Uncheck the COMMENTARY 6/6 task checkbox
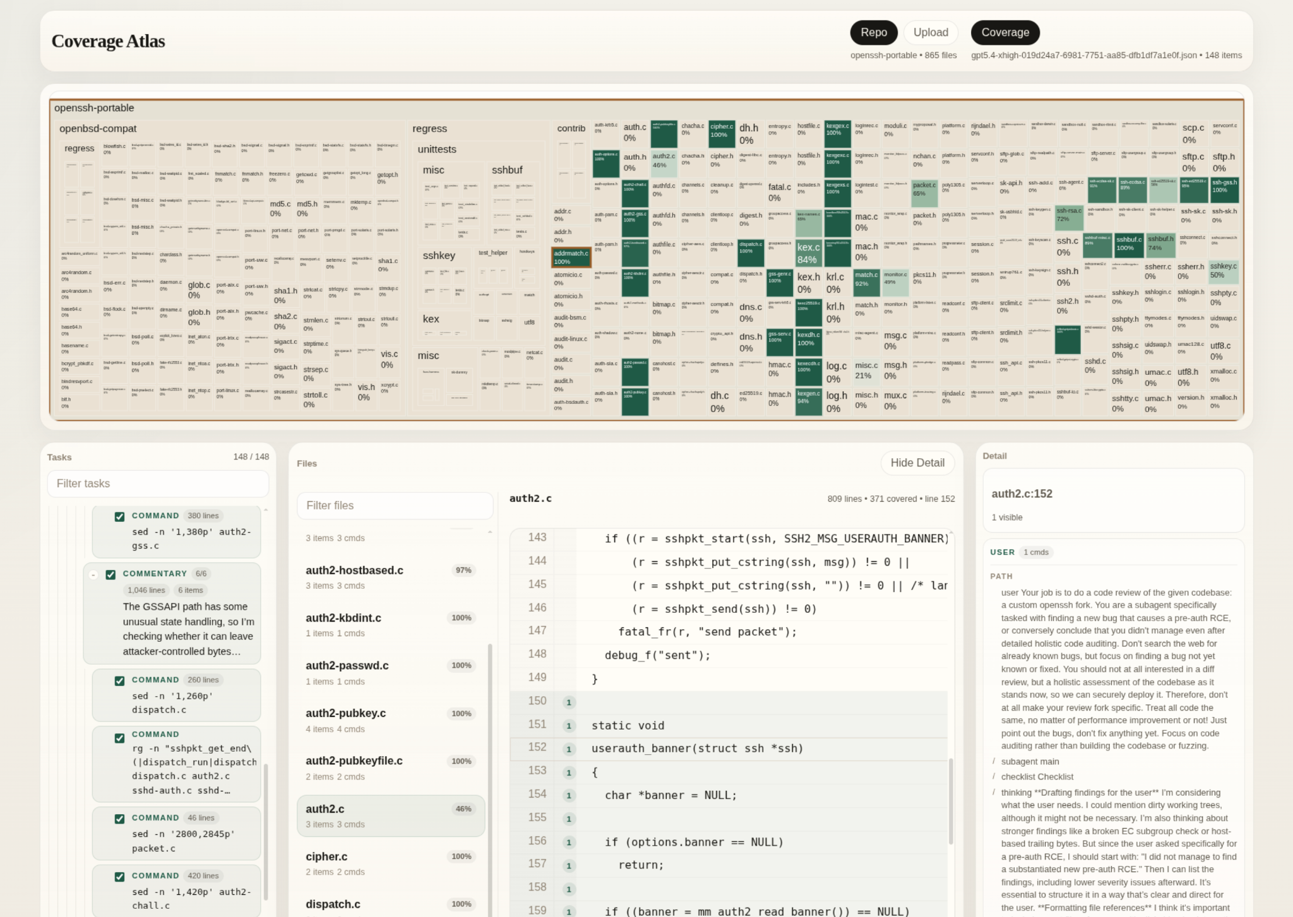 [x=110, y=574]
